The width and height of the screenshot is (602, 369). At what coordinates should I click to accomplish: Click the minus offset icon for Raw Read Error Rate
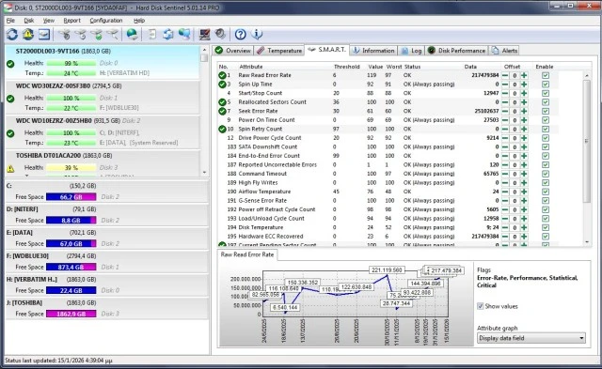(x=505, y=75)
